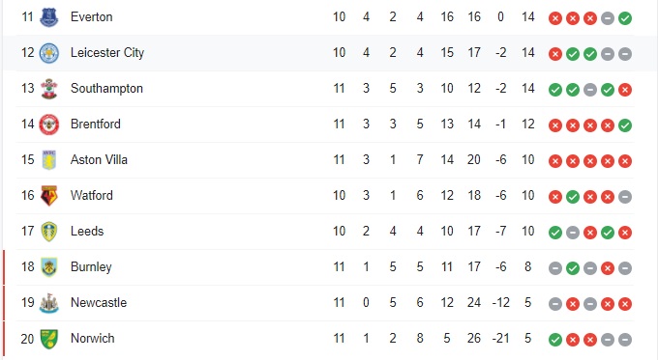This screenshot has height=360, width=658.
Task: Click the Brentford club crest
Action: click(49, 125)
